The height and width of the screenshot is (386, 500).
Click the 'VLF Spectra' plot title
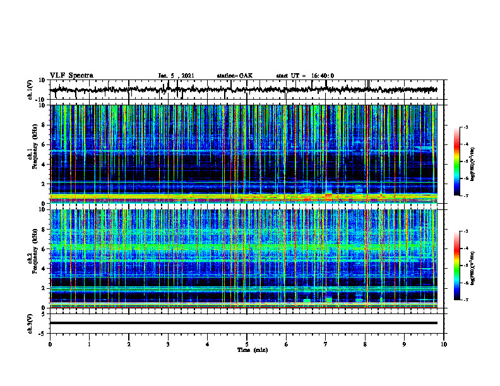[71, 76]
